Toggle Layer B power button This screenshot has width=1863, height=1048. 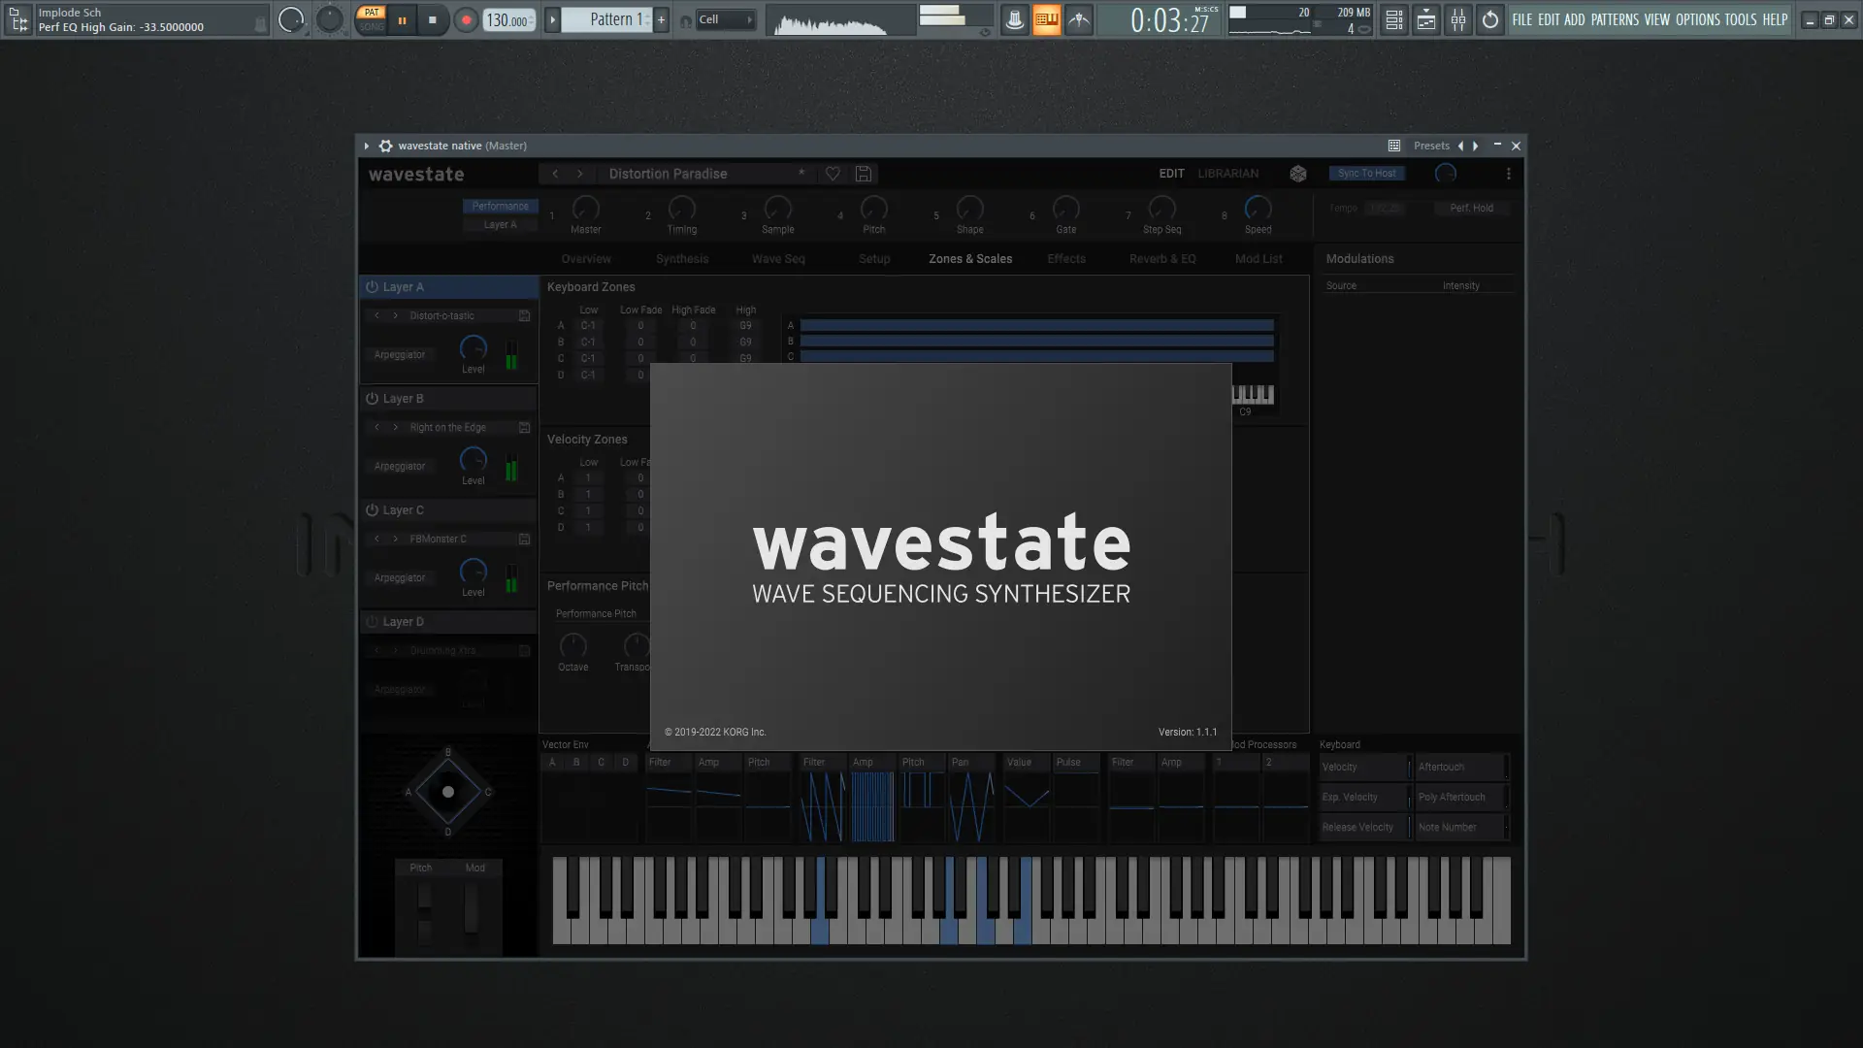pyautogui.click(x=372, y=399)
